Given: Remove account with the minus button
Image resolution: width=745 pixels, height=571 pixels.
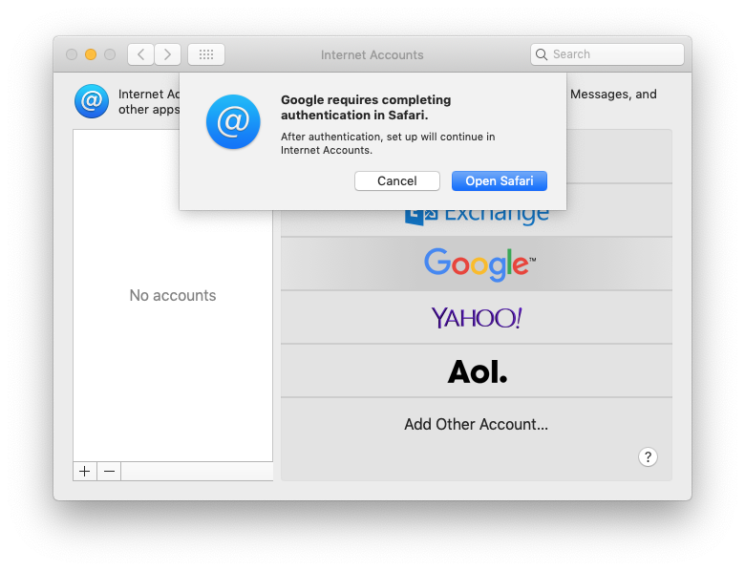Looking at the screenshot, I should click(x=109, y=472).
